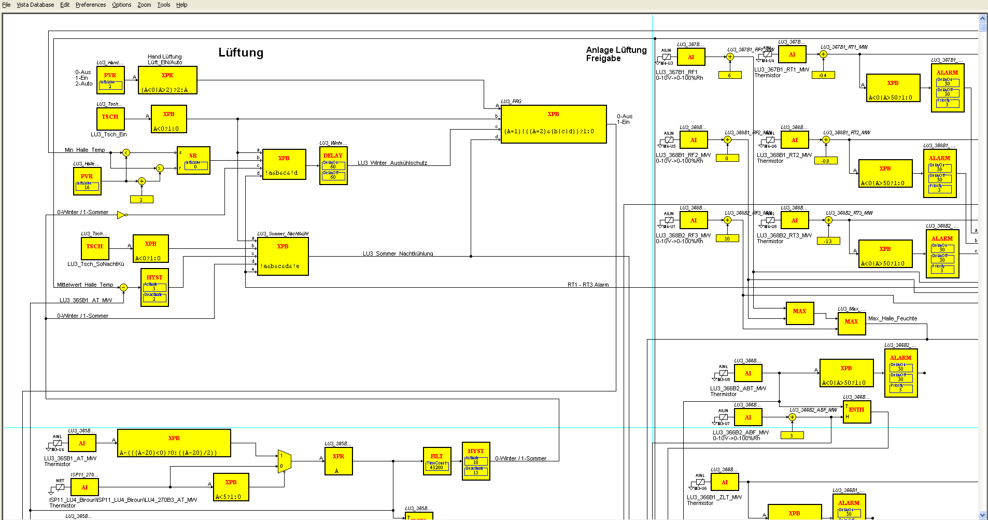The width and height of the screenshot is (988, 520).
Task: Click the yellow multiplexer switch block
Action: point(284,461)
